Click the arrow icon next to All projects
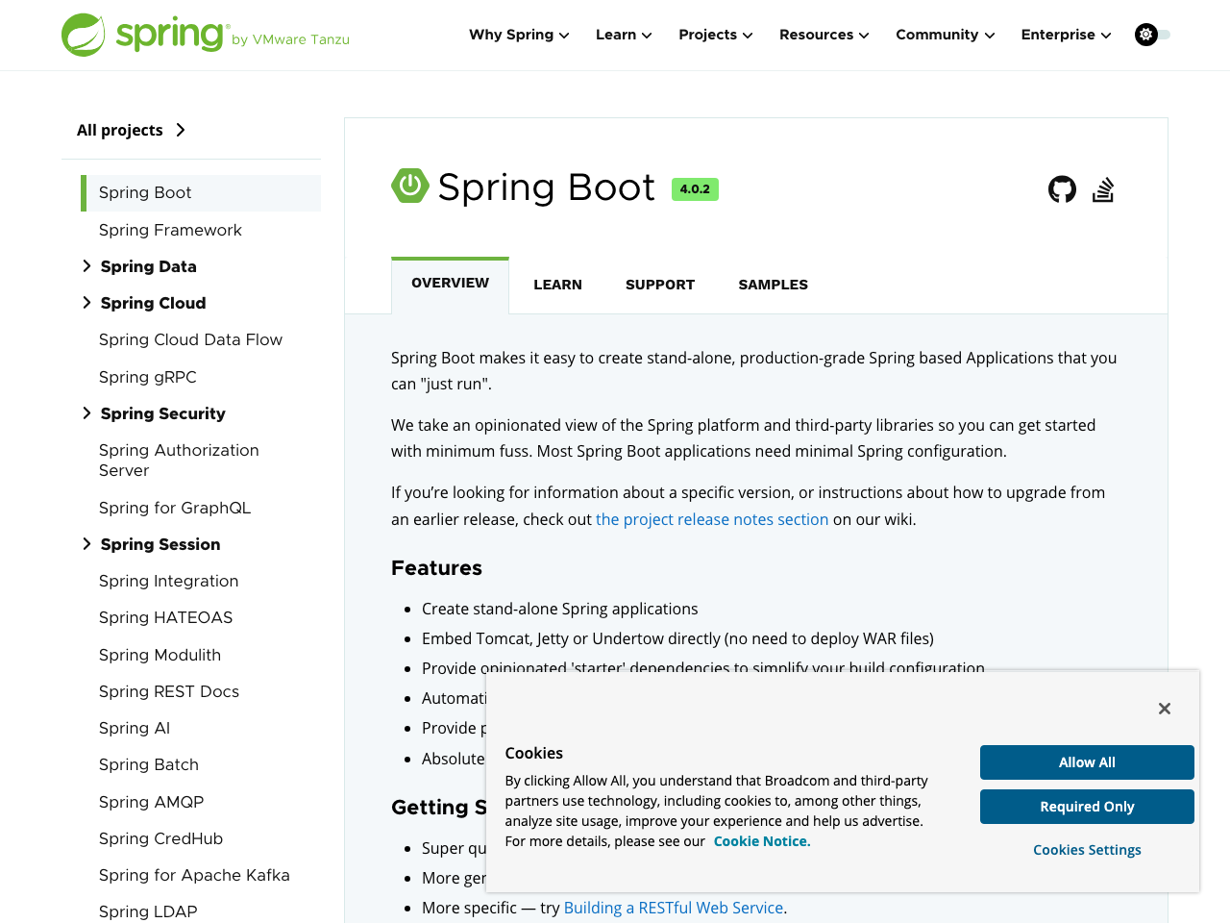Screen dimensions: 1230x923 point(182,129)
